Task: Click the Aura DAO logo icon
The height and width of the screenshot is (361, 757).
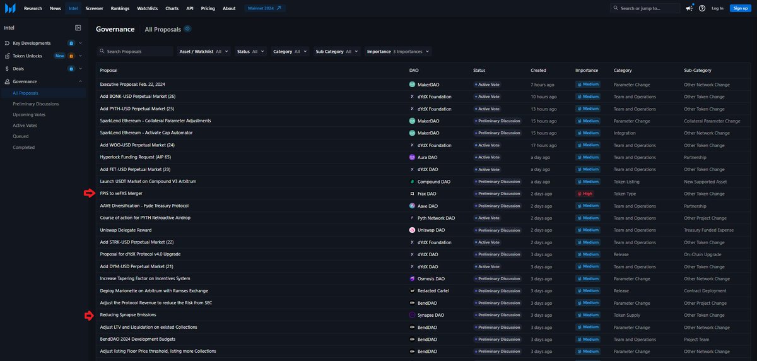Action: [412, 157]
